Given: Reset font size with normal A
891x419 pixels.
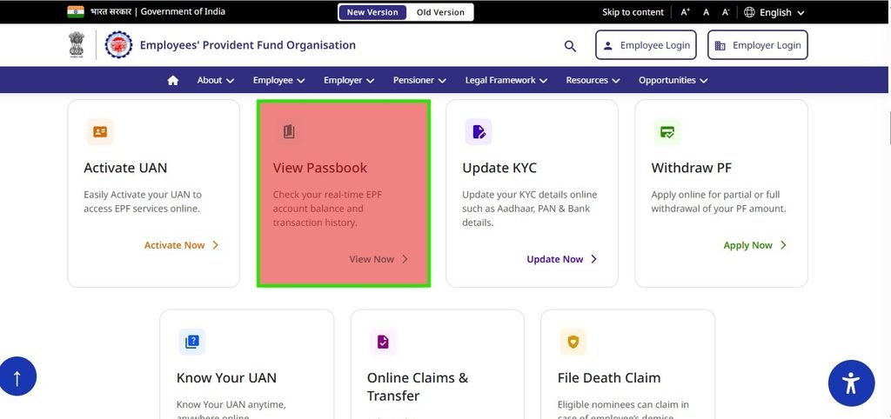Looking at the screenshot, I should click(x=706, y=12).
